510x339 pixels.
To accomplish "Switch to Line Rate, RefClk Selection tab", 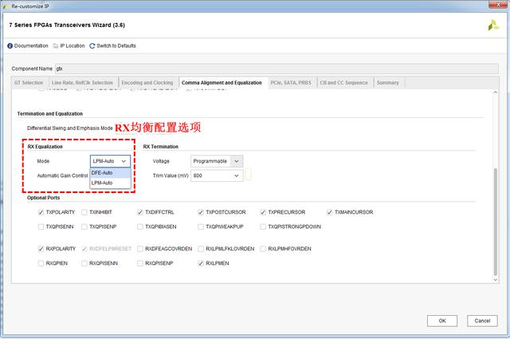I will (82, 83).
